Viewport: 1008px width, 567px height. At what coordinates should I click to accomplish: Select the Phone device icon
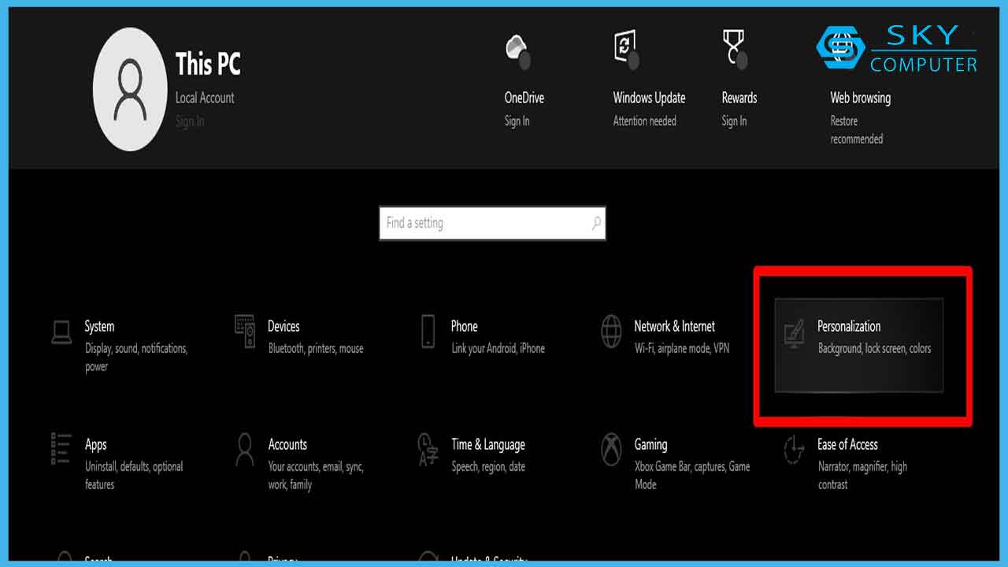click(428, 332)
